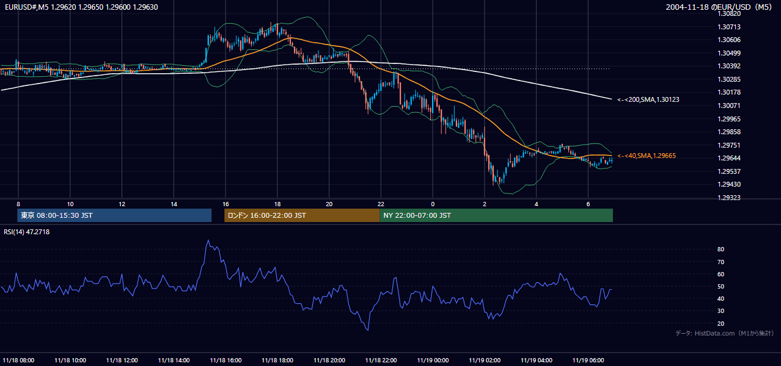Click the 1.29858 price axis label
Image resolution: width=781 pixels, height=366 pixels.
coord(730,132)
